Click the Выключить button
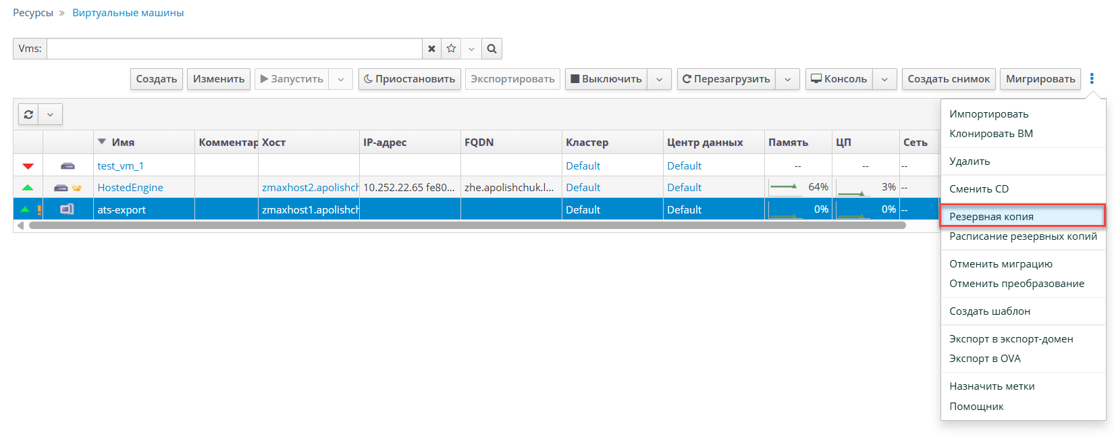This screenshot has height=437, width=1114. 606,79
